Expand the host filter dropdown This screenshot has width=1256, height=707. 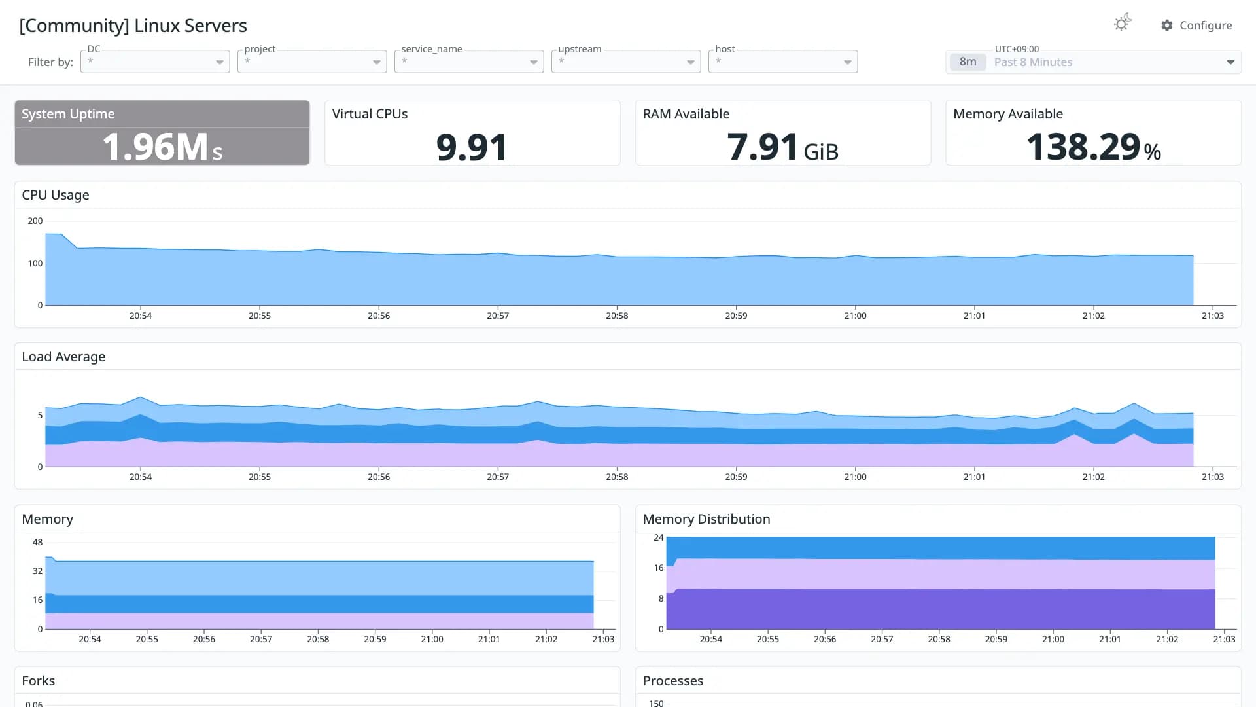[x=783, y=62]
